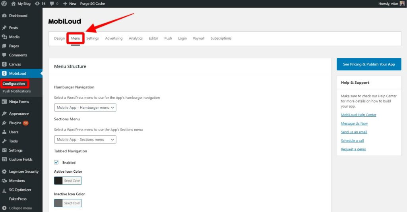Open the Sections Menu dropdown

coord(85,139)
